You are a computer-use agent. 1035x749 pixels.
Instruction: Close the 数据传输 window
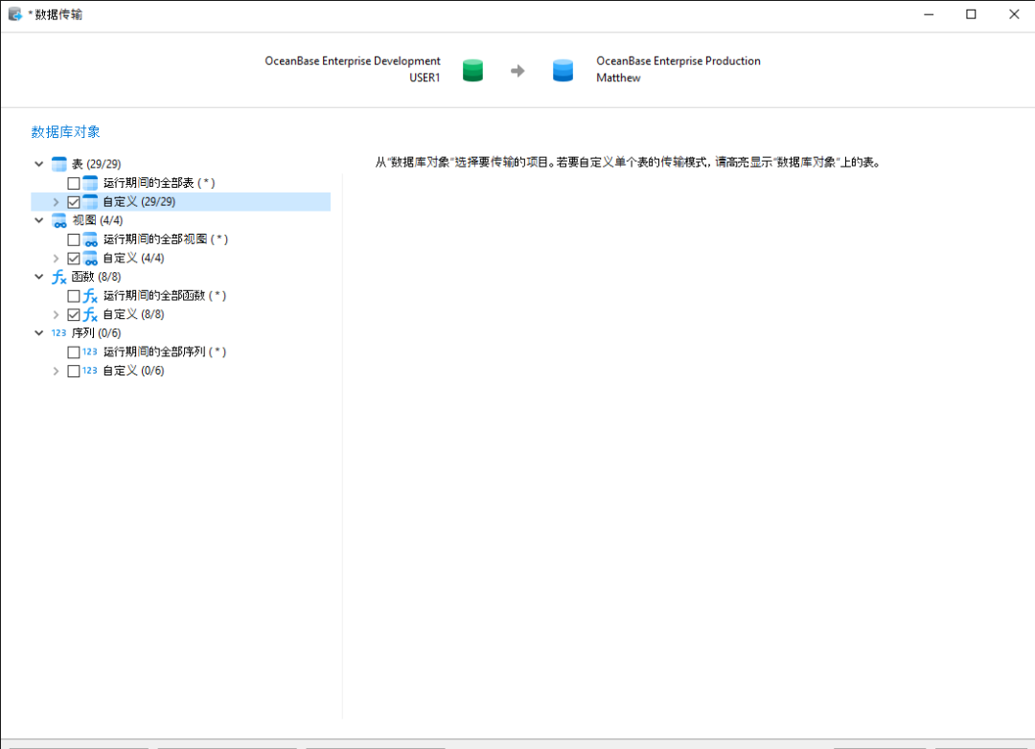(1014, 14)
